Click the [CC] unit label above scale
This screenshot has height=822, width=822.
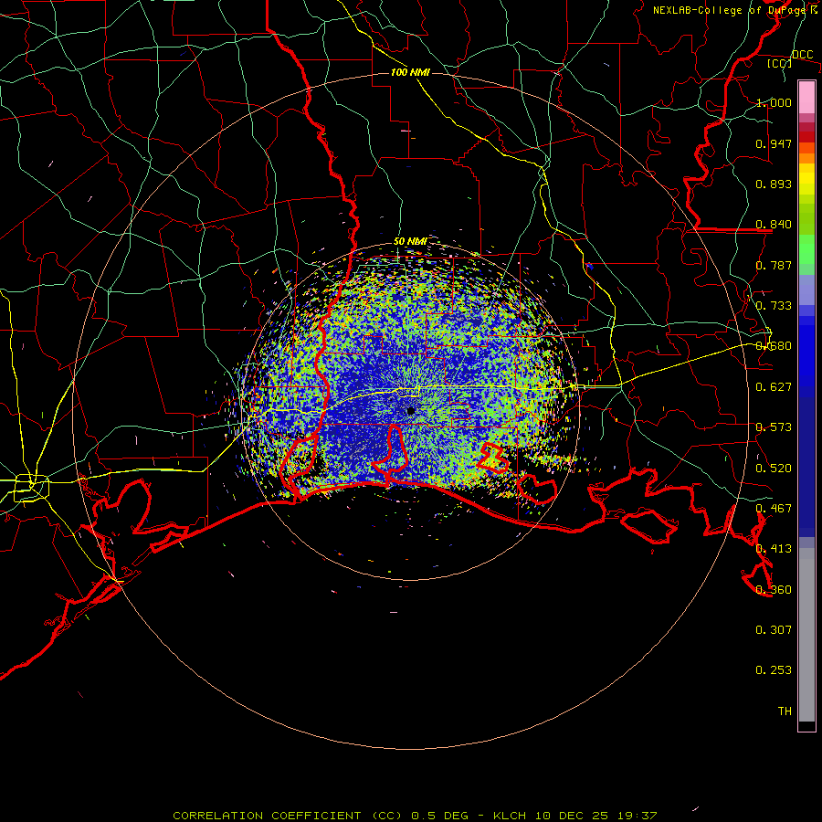pos(779,63)
